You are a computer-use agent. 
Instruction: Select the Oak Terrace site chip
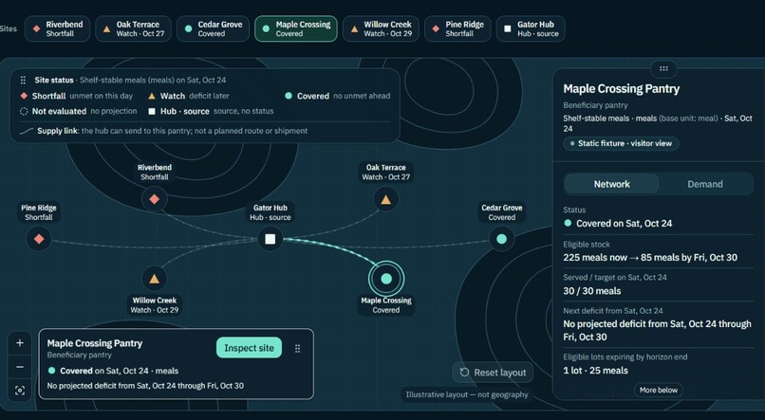(133, 28)
